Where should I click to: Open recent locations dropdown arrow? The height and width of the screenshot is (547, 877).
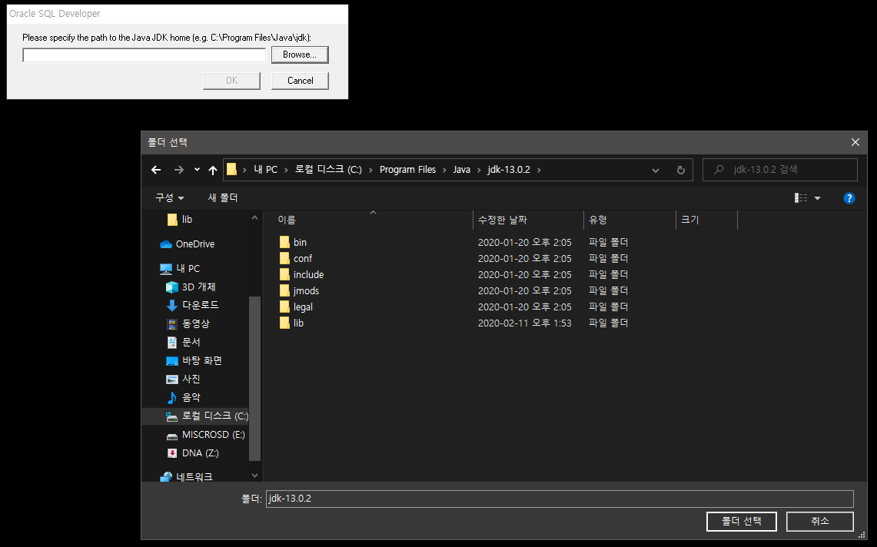197,170
